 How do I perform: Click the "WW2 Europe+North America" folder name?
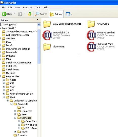click(x=67, y=24)
